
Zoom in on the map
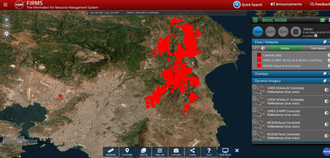click(x=7, y=19)
